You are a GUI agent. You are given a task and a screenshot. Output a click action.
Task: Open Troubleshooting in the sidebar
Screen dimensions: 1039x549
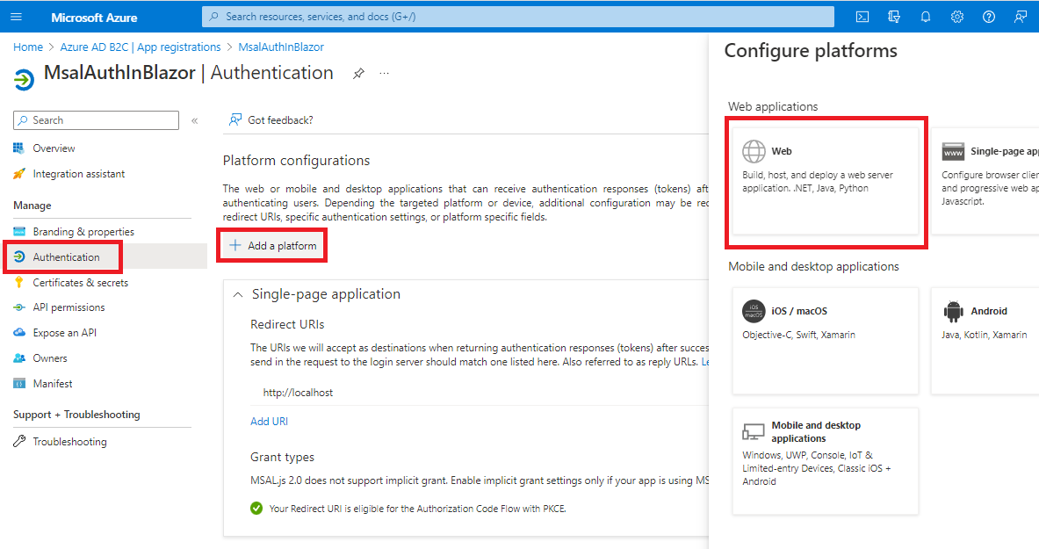(x=69, y=442)
